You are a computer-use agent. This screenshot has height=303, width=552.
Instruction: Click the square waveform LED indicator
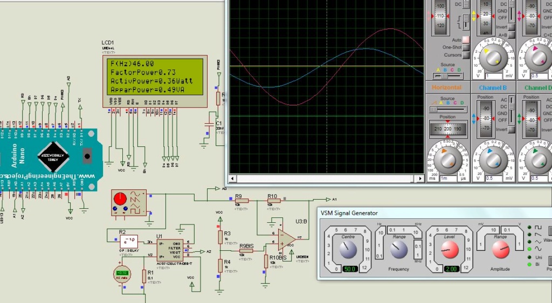click(529, 227)
